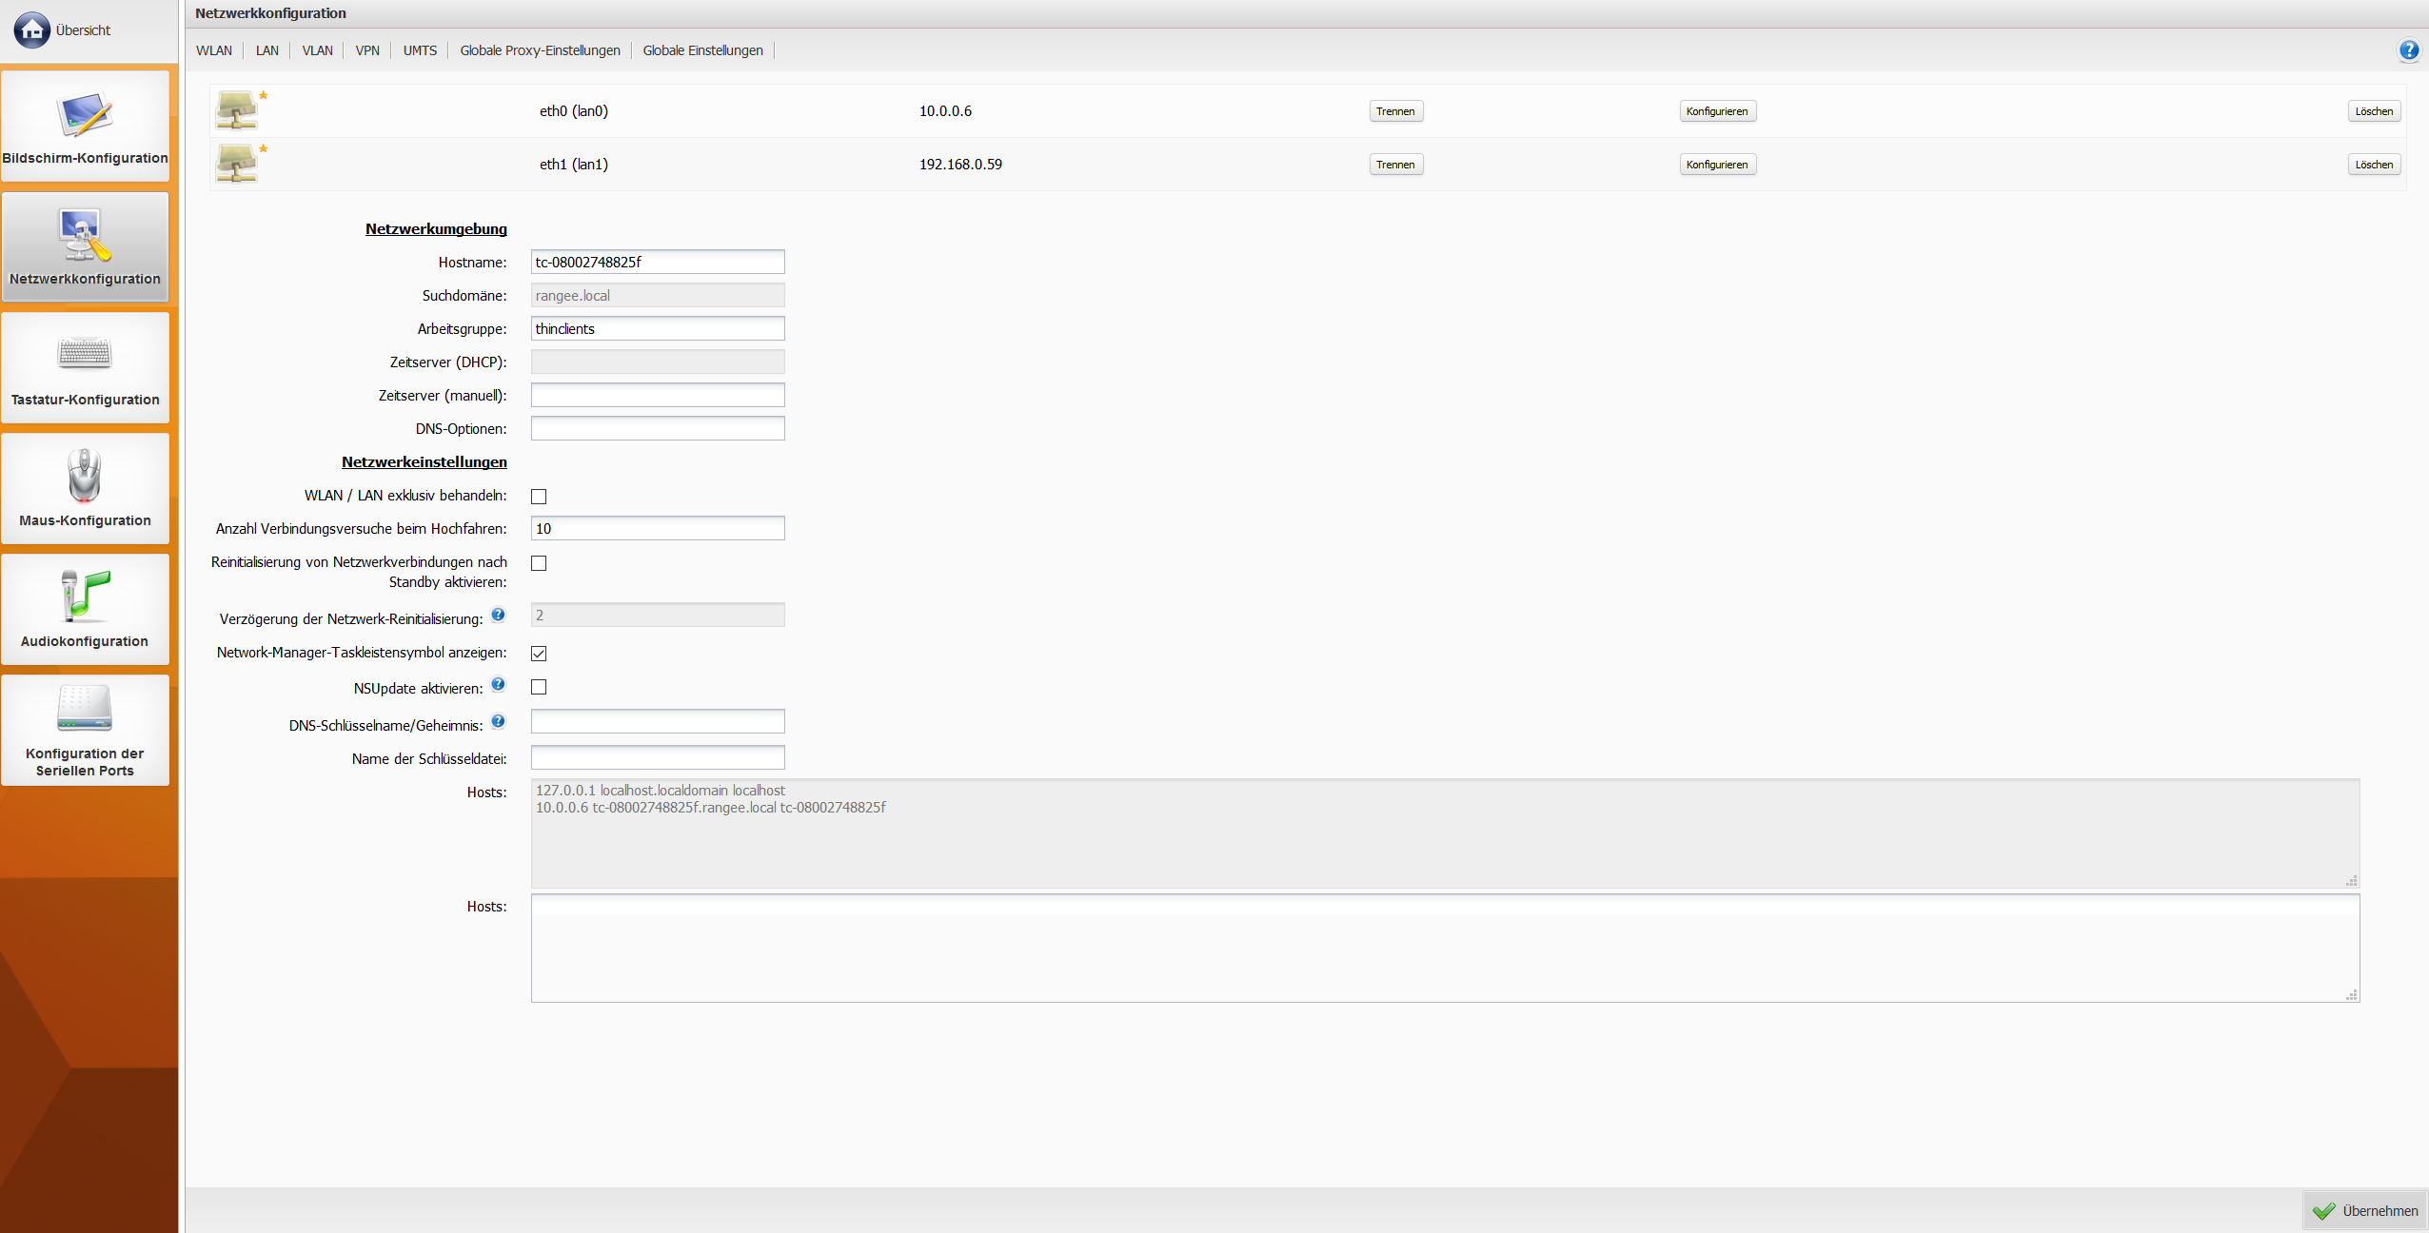Viewport: 2429px width, 1233px height.
Task: Open Maus-Konfiguration in the sidebar
Action: (x=85, y=488)
